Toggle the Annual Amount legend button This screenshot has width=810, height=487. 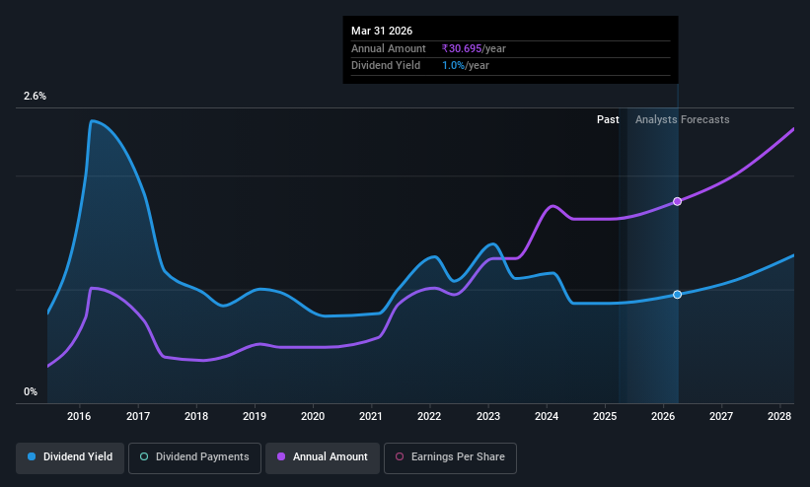coord(323,457)
